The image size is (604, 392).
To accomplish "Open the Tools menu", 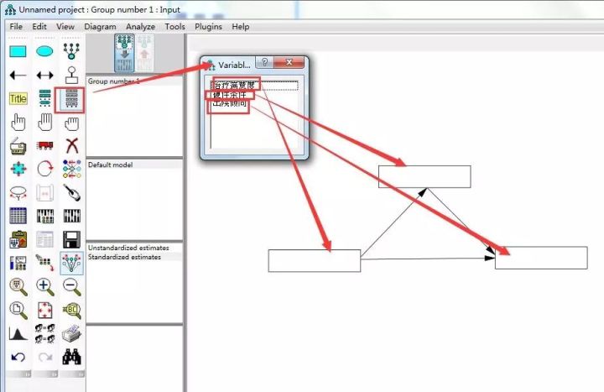I will click(x=174, y=27).
